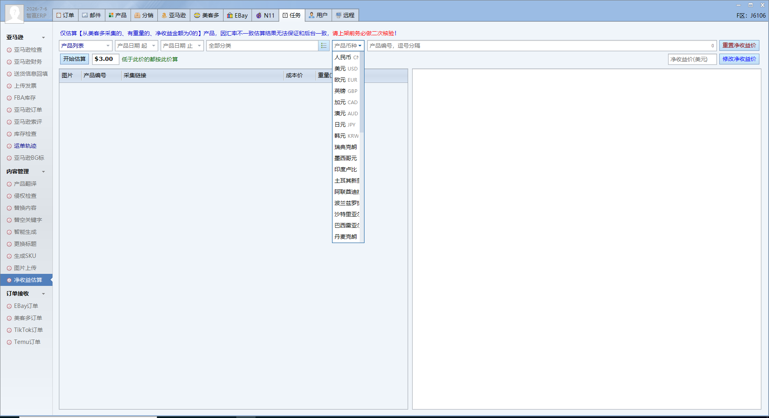Open the 远程 tab
769x418 pixels.
click(345, 15)
